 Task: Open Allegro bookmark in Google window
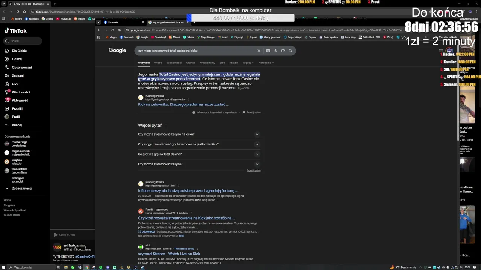(x=112, y=37)
